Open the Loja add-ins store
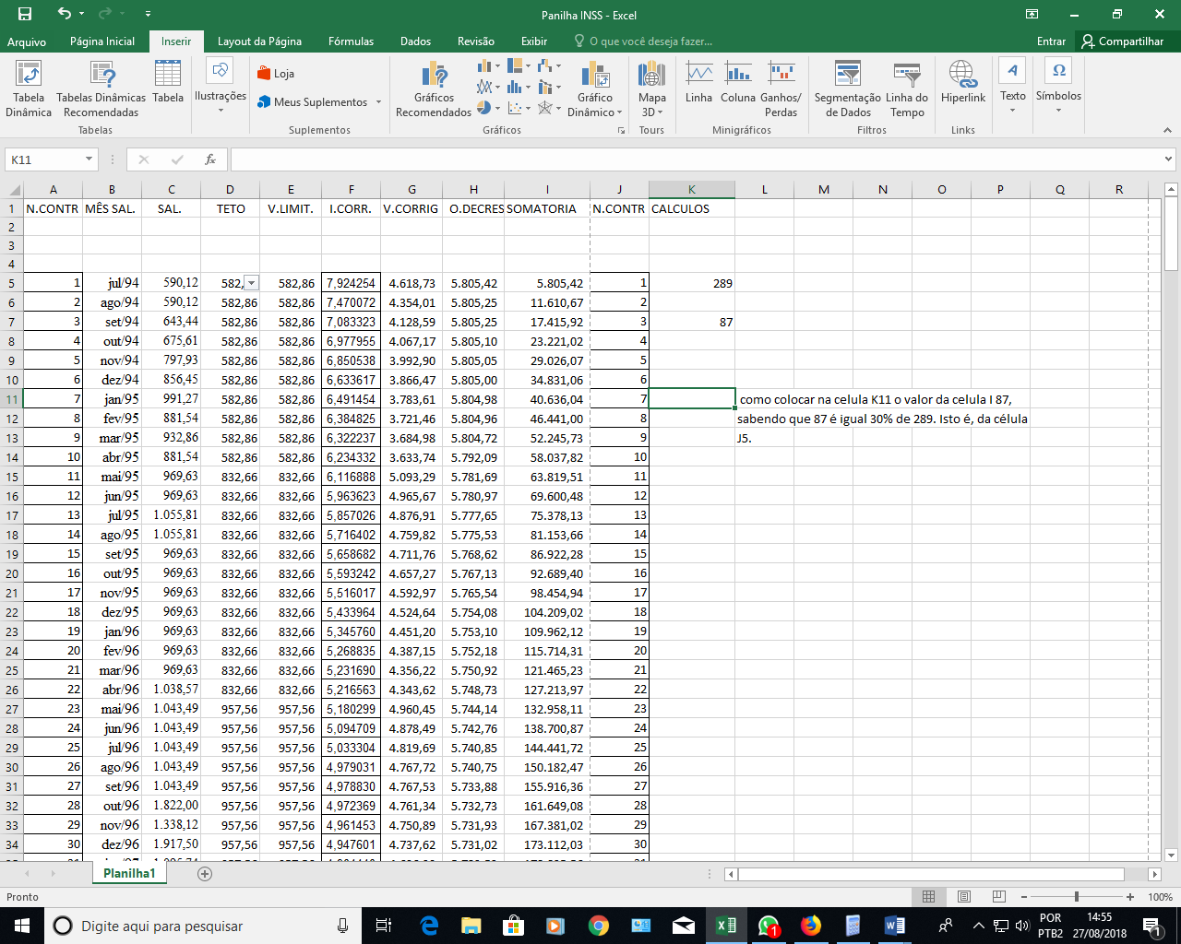Screen dimensions: 1181x944 [276, 73]
